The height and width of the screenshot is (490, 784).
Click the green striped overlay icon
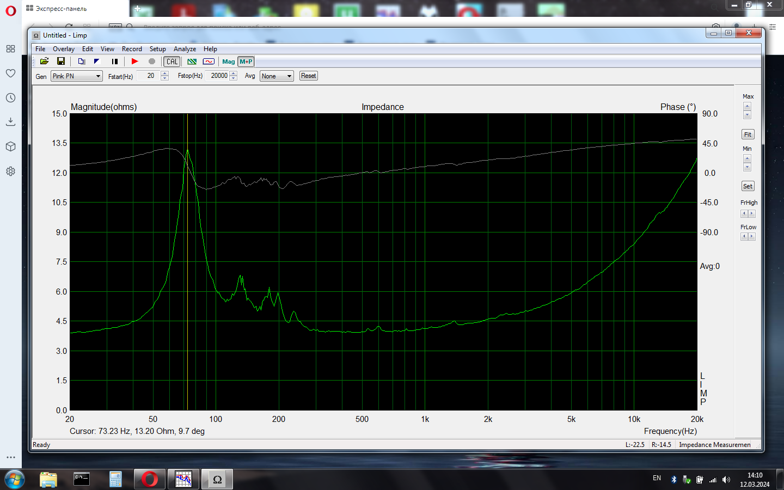click(192, 62)
